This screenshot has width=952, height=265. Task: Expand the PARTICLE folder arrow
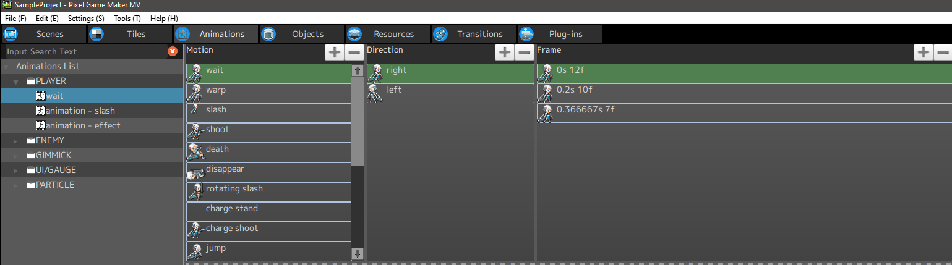click(x=17, y=185)
